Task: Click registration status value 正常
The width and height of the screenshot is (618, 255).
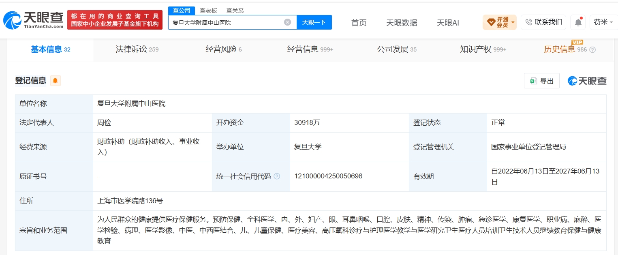Action: (x=498, y=123)
